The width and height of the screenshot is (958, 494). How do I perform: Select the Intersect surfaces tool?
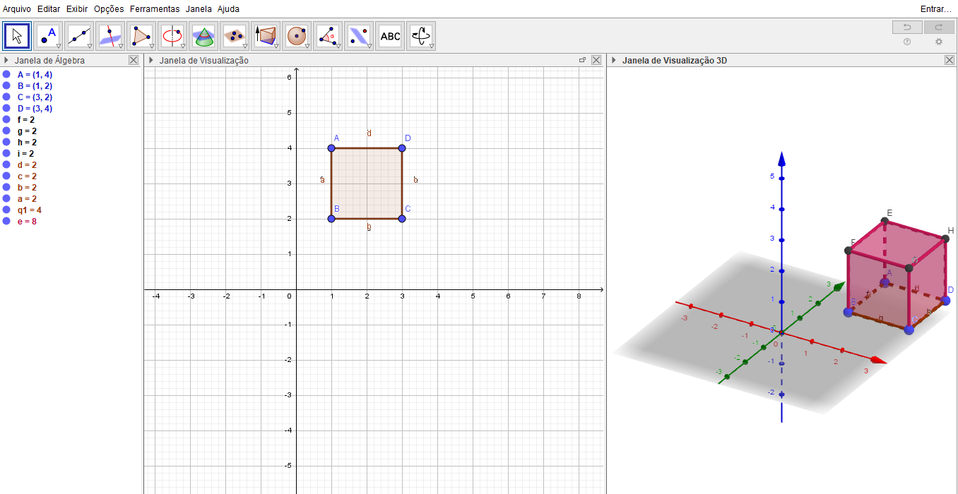coord(204,35)
